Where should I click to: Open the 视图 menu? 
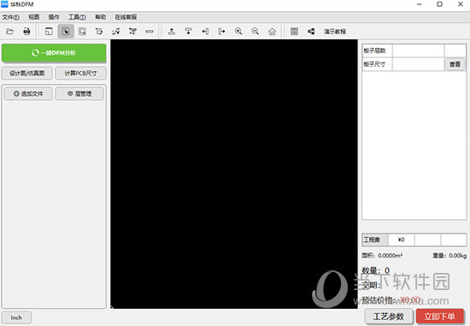pos(34,17)
